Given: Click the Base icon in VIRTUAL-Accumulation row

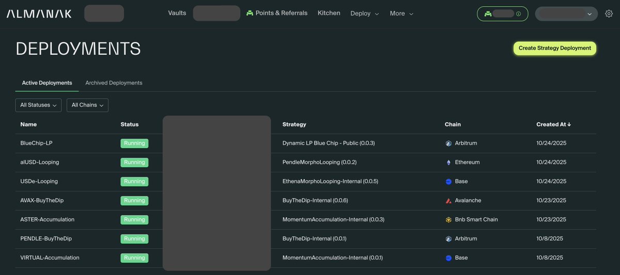Looking at the screenshot, I should click(x=448, y=258).
